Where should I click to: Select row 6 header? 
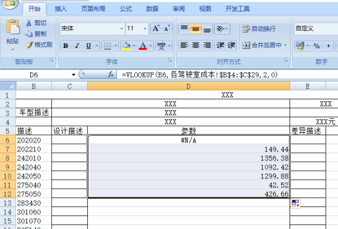[x=7, y=140]
